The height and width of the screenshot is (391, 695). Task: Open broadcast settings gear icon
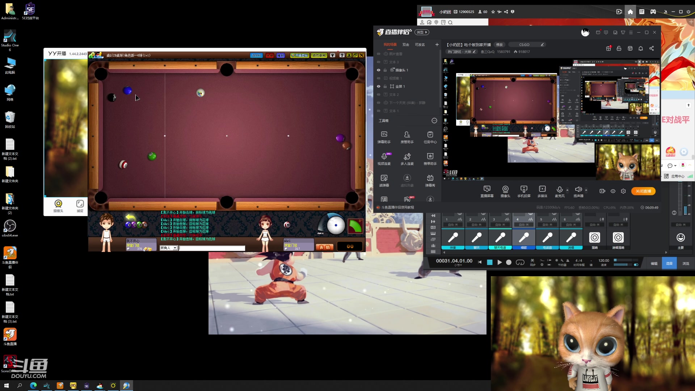click(x=623, y=191)
